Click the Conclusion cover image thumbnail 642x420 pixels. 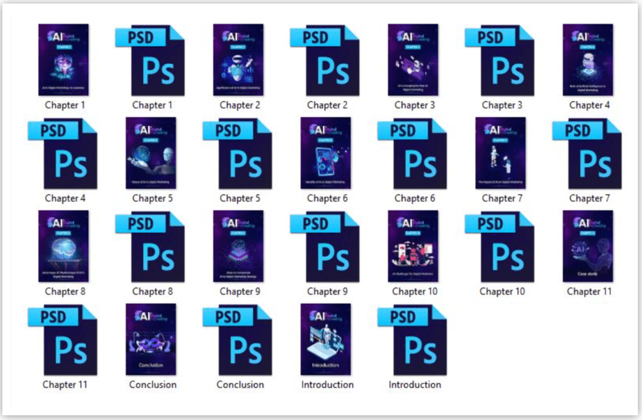[x=151, y=339]
